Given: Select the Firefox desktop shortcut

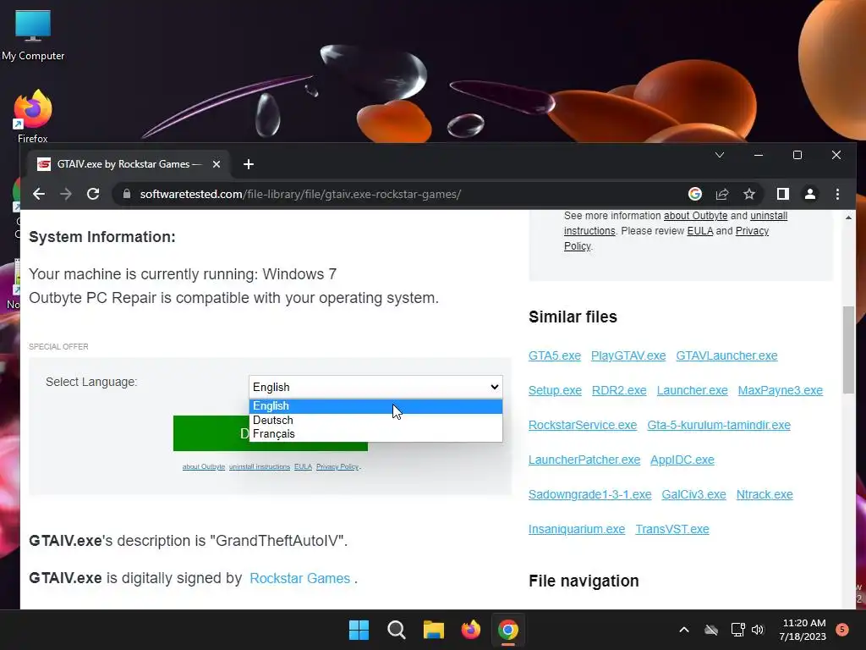Looking at the screenshot, I should 33,115.
